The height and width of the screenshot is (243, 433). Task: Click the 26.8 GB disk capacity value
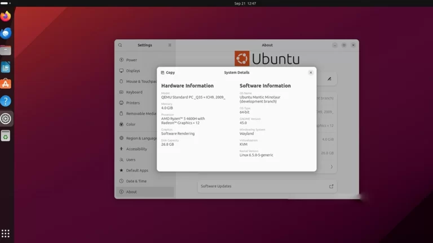click(167, 145)
